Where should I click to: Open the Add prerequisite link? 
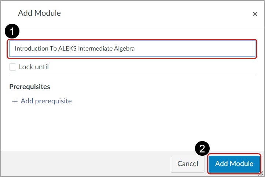pyautogui.click(x=46, y=101)
